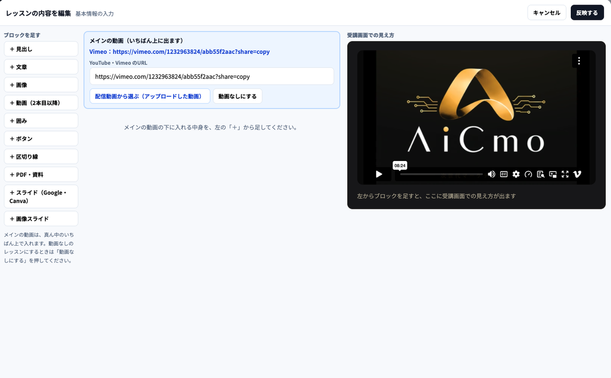This screenshot has height=378, width=611.
Task: Open the transcript search icon
Action: click(x=541, y=174)
